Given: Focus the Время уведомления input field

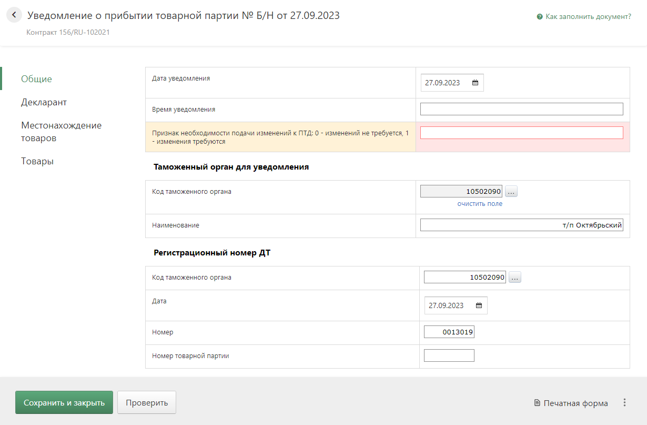Looking at the screenshot, I should tap(521, 109).
